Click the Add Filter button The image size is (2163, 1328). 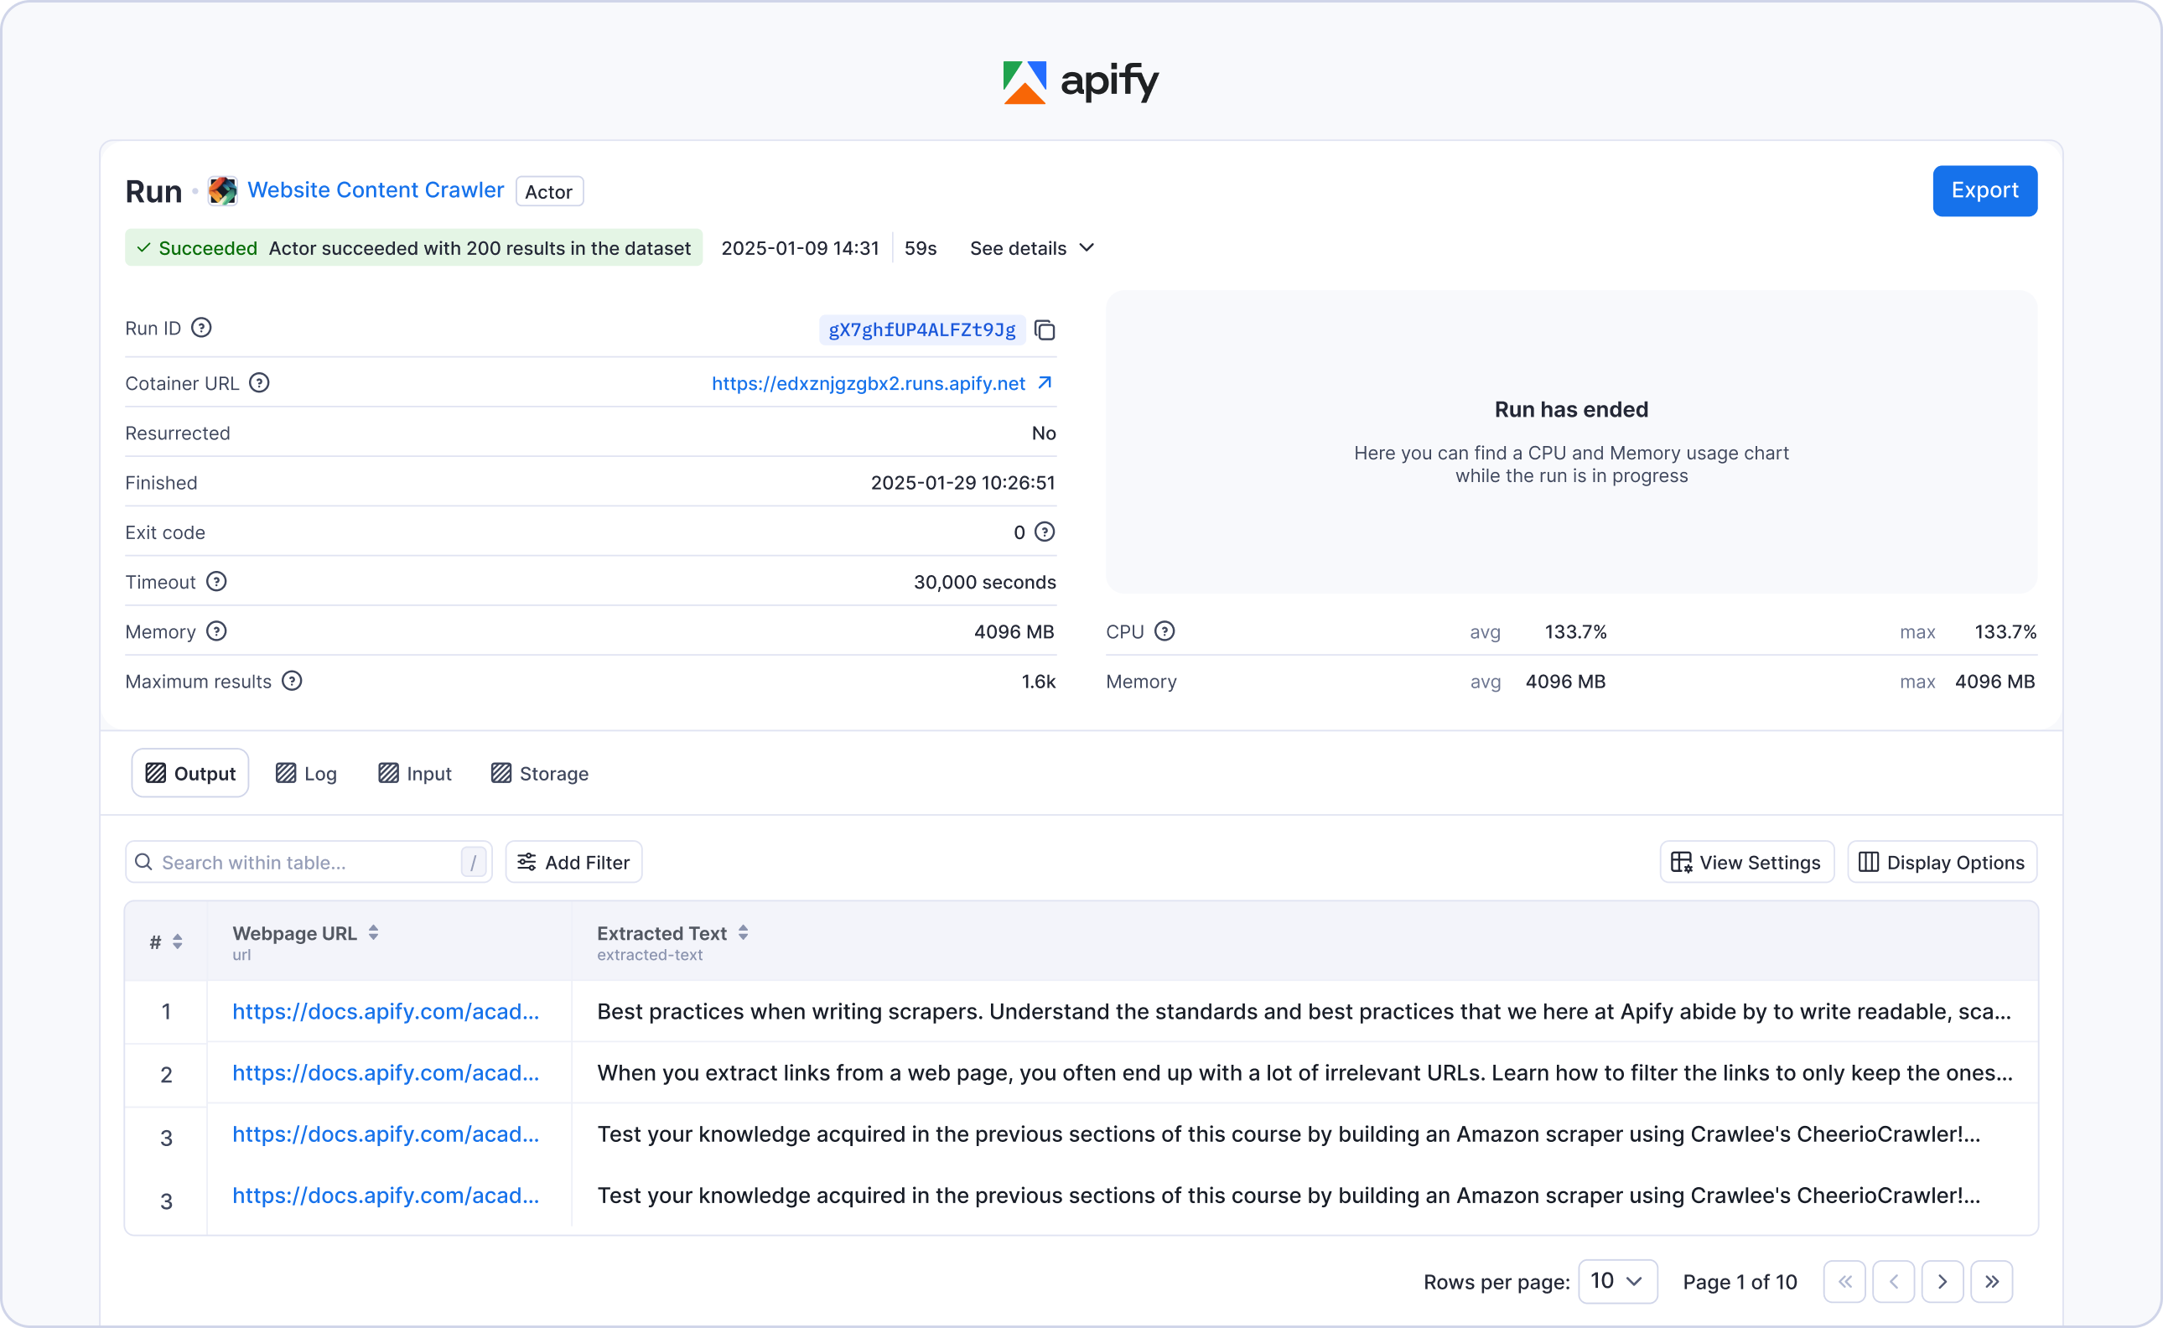tap(573, 862)
